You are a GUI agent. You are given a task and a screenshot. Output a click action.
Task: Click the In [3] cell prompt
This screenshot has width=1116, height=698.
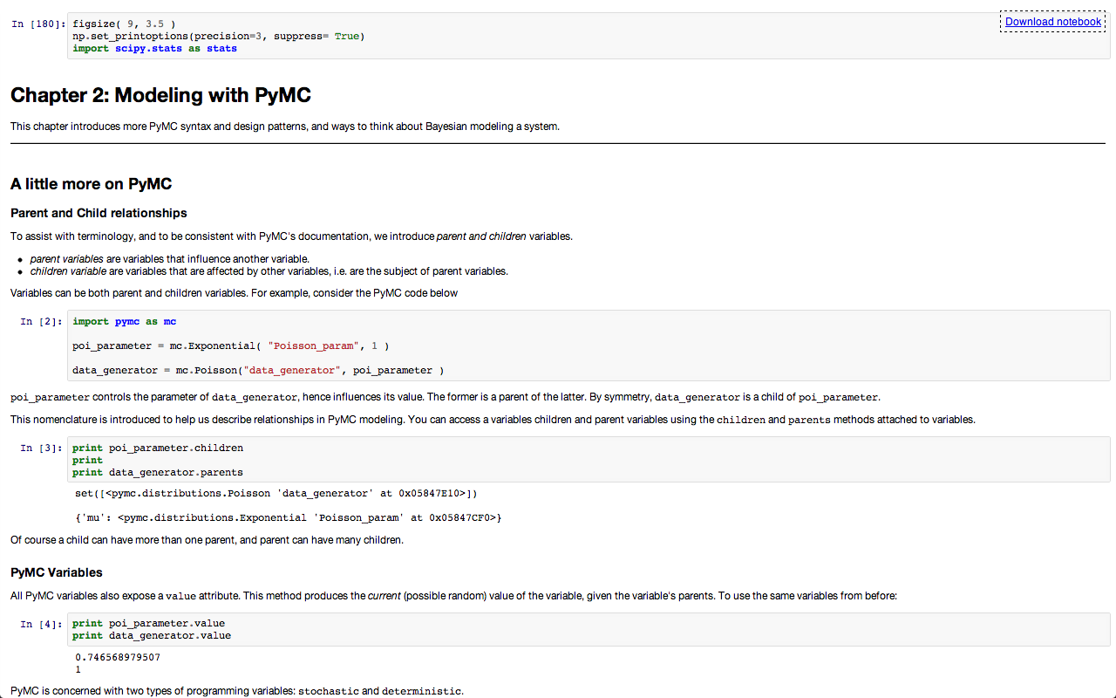41,448
